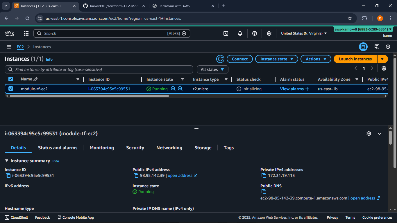Open table preferences gear icon

[x=384, y=68]
